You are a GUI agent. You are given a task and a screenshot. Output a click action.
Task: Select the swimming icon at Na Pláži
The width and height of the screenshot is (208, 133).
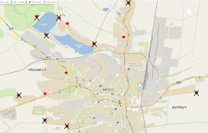click(57, 20)
